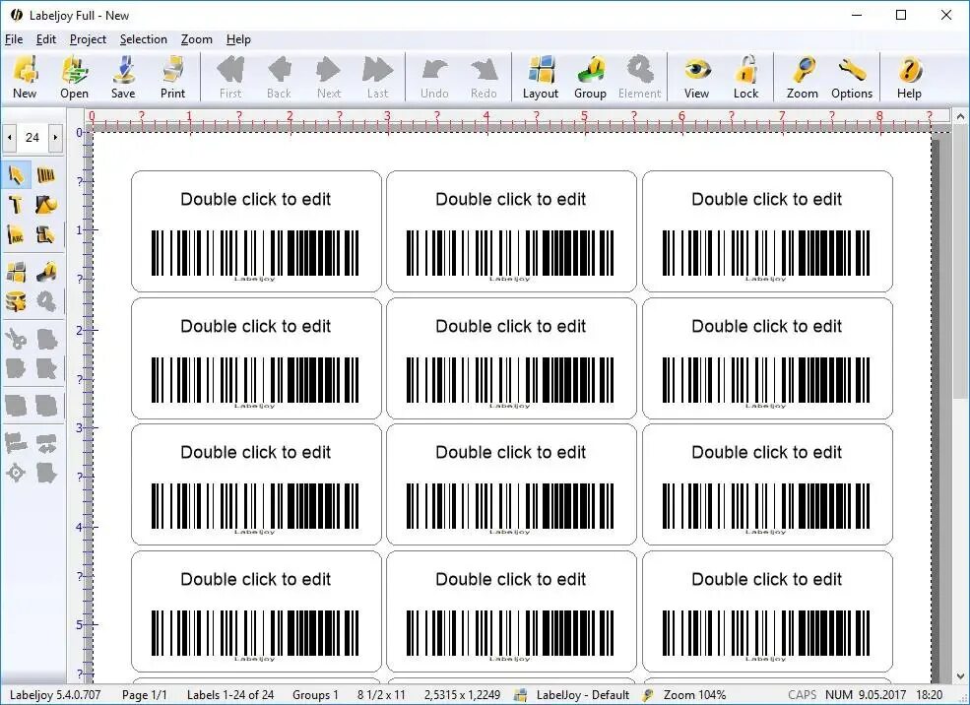Click the vertical ruler at the 3 mark
Image resolution: width=970 pixels, height=705 pixels.
(x=79, y=427)
